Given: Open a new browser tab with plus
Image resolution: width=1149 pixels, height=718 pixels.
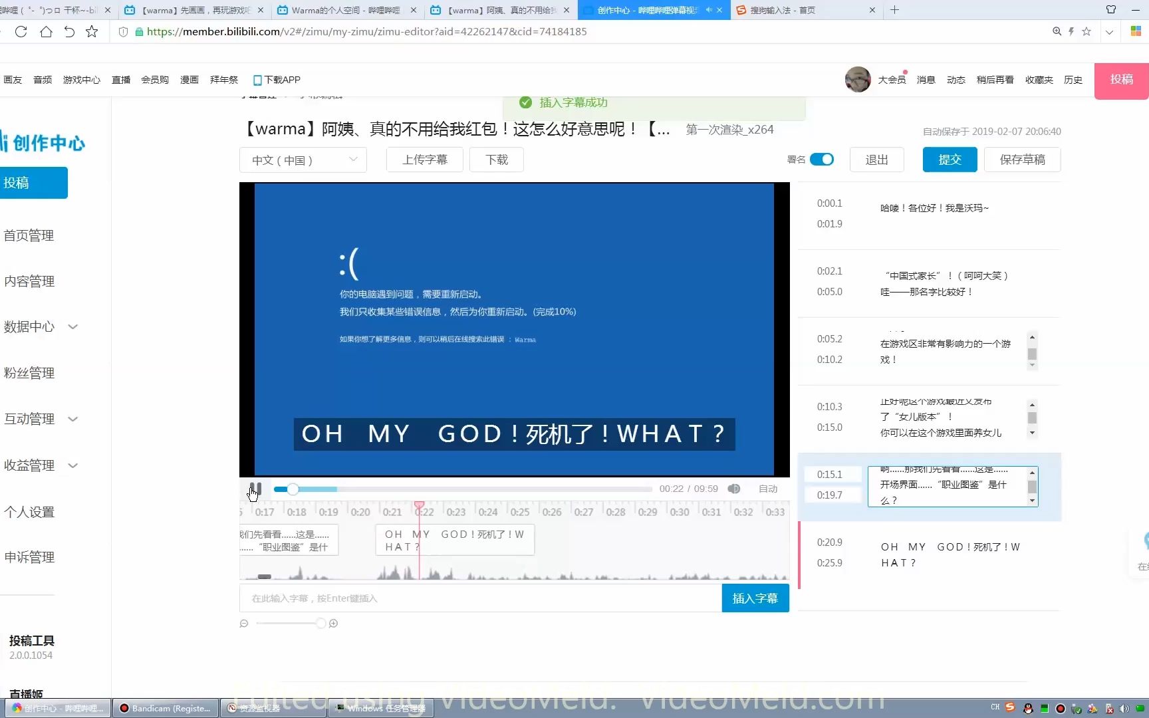Looking at the screenshot, I should click(x=895, y=10).
